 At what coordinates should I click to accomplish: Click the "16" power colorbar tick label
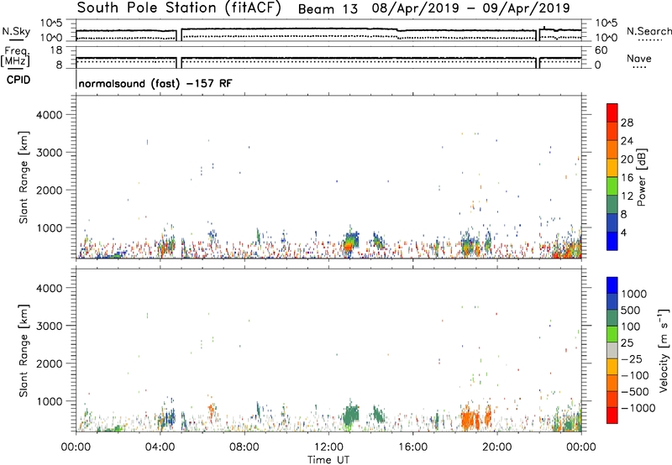[x=627, y=178]
